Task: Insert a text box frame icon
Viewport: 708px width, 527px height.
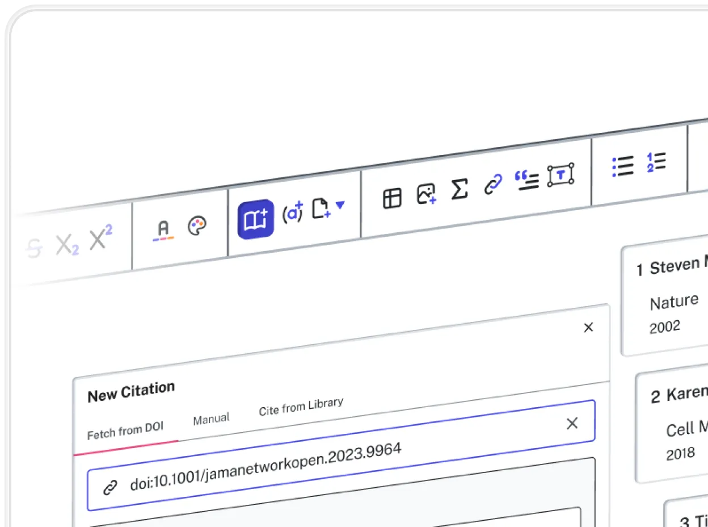Action: [560, 175]
